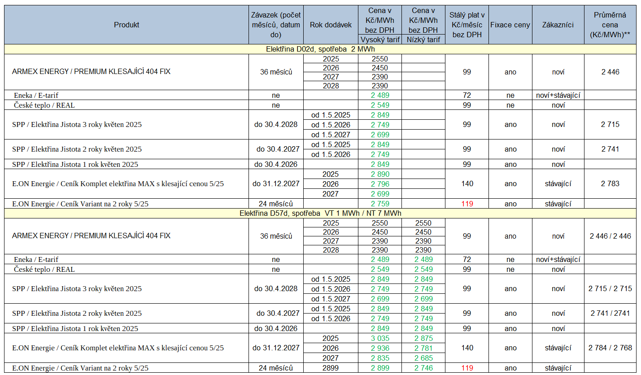
Task: Click the red 119 value in D02d section
Action: point(467,204)
